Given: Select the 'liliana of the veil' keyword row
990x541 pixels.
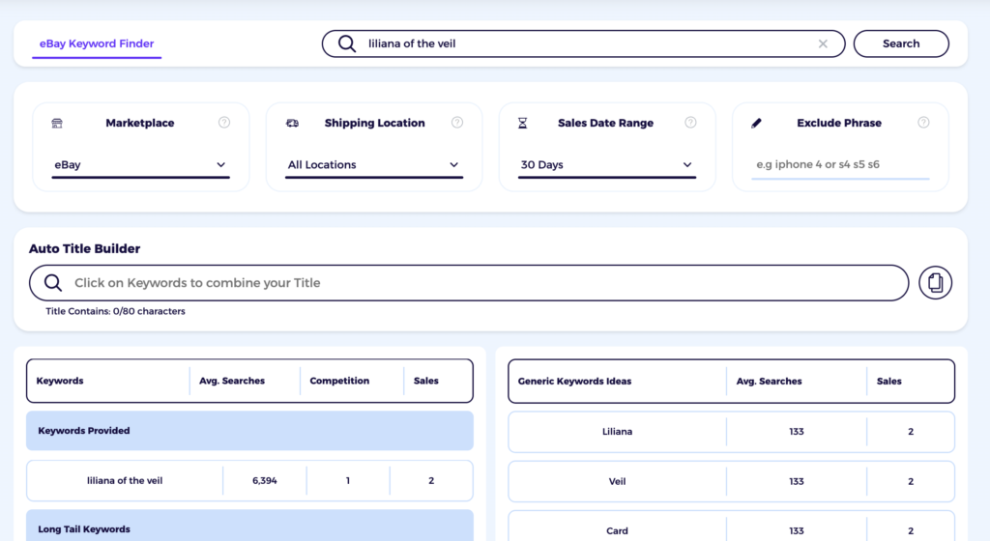Looking at the screenshot, I should pos(249,480).
